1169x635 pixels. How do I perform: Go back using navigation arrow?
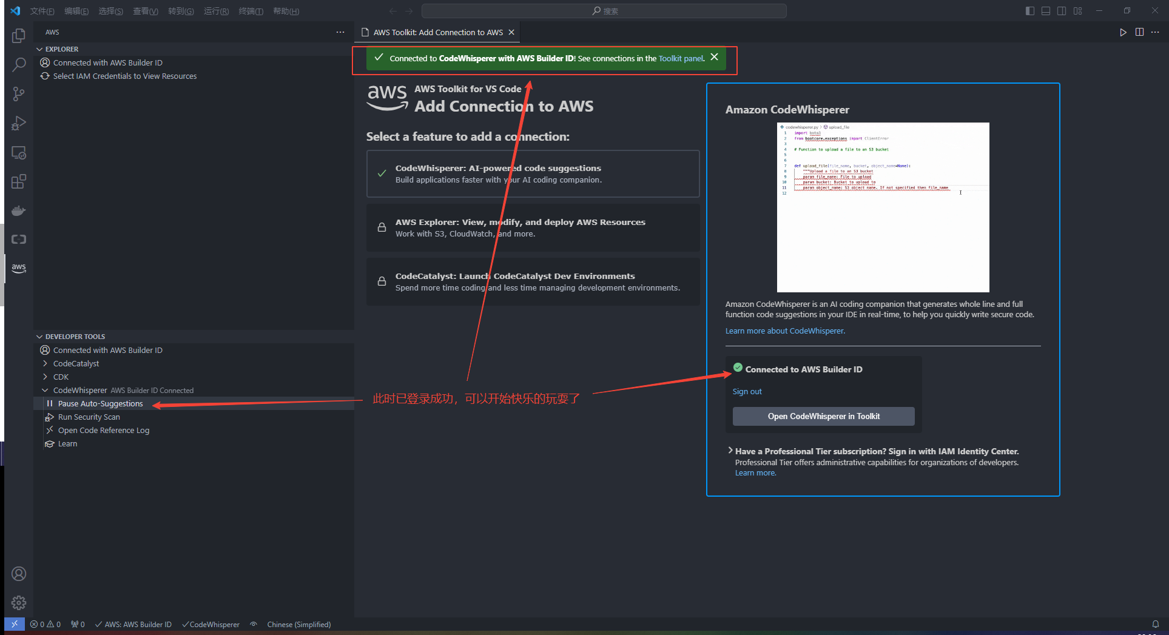click(393, 11)
